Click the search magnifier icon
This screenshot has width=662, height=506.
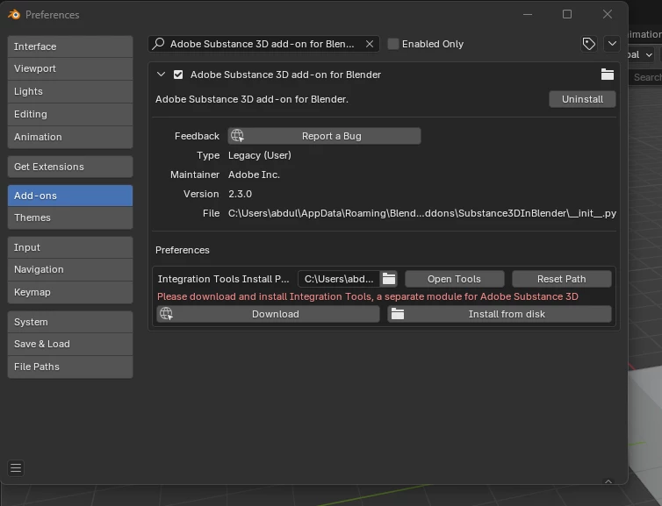[158, 44]
